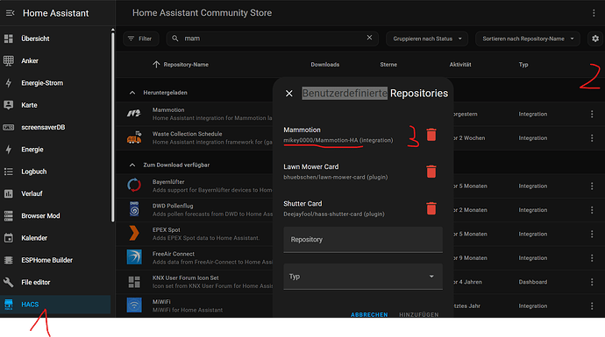Open Bayernlüfter row three-dot menu
This screenshot has height=337, width=605.
[592, 186]
